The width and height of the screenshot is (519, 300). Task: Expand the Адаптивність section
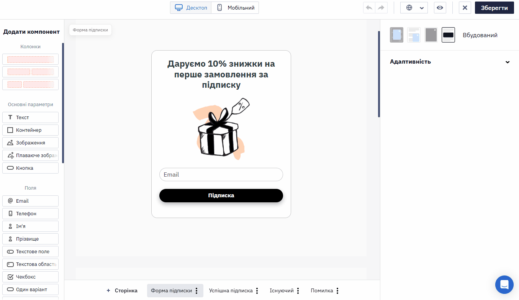click(x=450, y=62)
